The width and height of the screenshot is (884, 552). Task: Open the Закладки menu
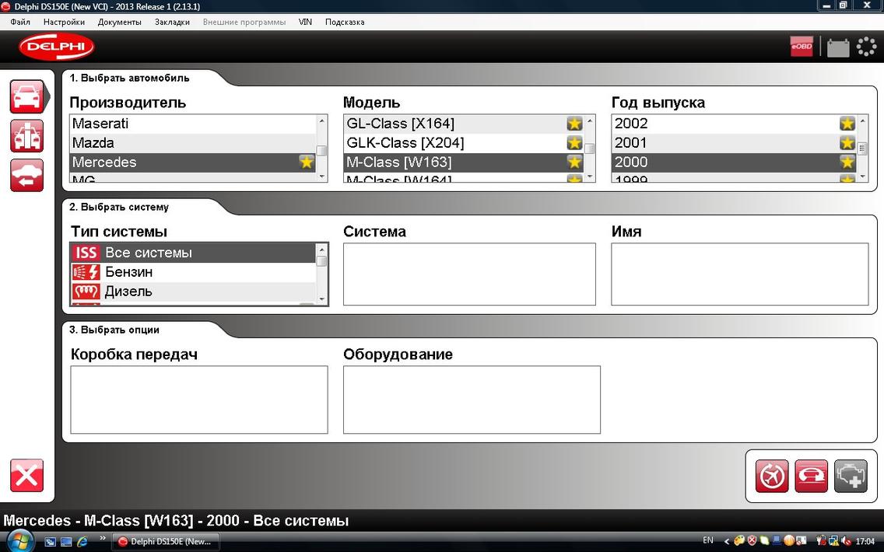[172, 22]
